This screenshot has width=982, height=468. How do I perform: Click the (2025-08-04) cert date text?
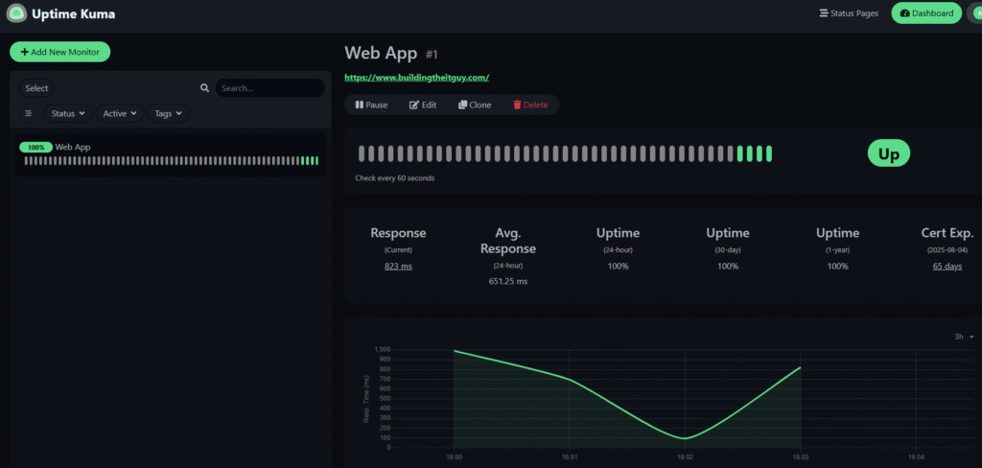[947, 250]
